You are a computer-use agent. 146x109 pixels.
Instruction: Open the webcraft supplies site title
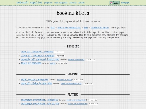pyautogui.click(x=29, y=3)
